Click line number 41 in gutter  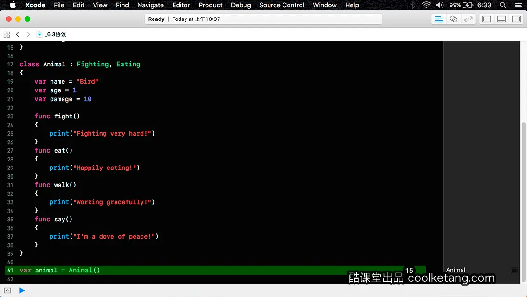[10, 271]
